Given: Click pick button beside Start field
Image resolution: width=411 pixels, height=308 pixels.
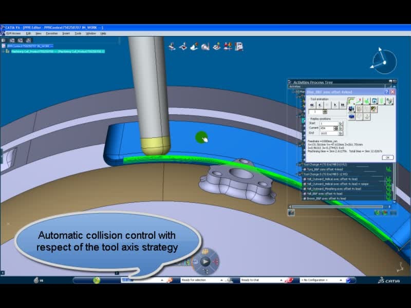Looking at the screenshot, I should pos(341,123).
